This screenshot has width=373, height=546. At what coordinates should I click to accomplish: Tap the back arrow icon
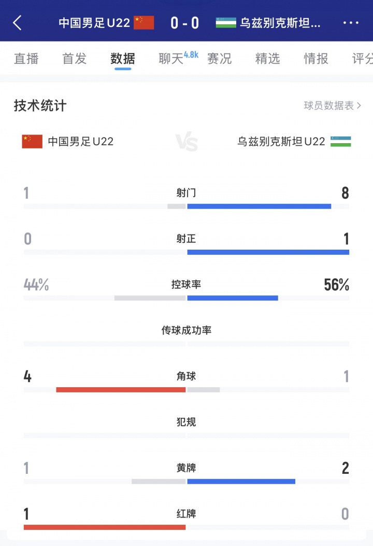18,23
